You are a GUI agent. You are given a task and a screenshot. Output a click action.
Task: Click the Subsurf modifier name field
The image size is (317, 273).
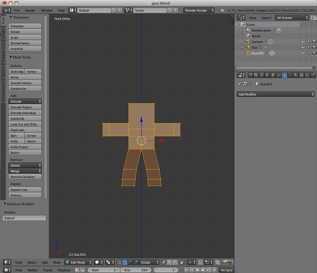pos(24,218)
